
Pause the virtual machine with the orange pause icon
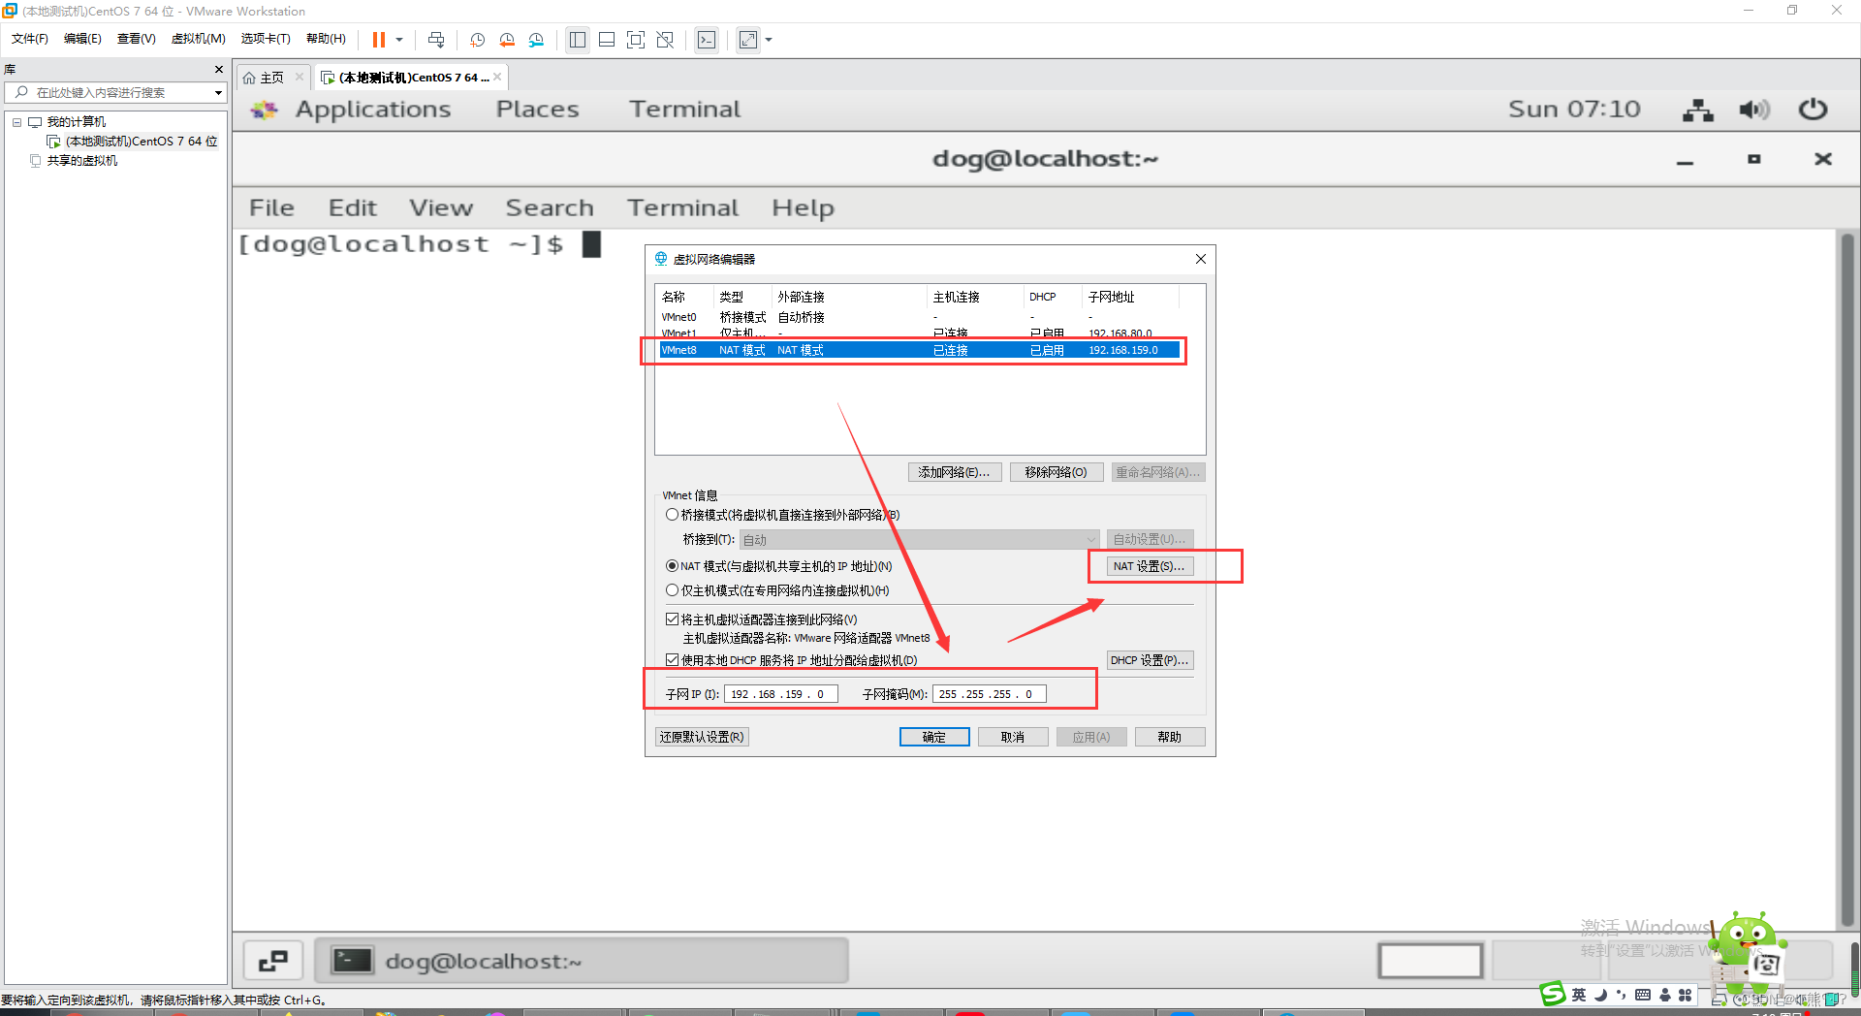379,40
